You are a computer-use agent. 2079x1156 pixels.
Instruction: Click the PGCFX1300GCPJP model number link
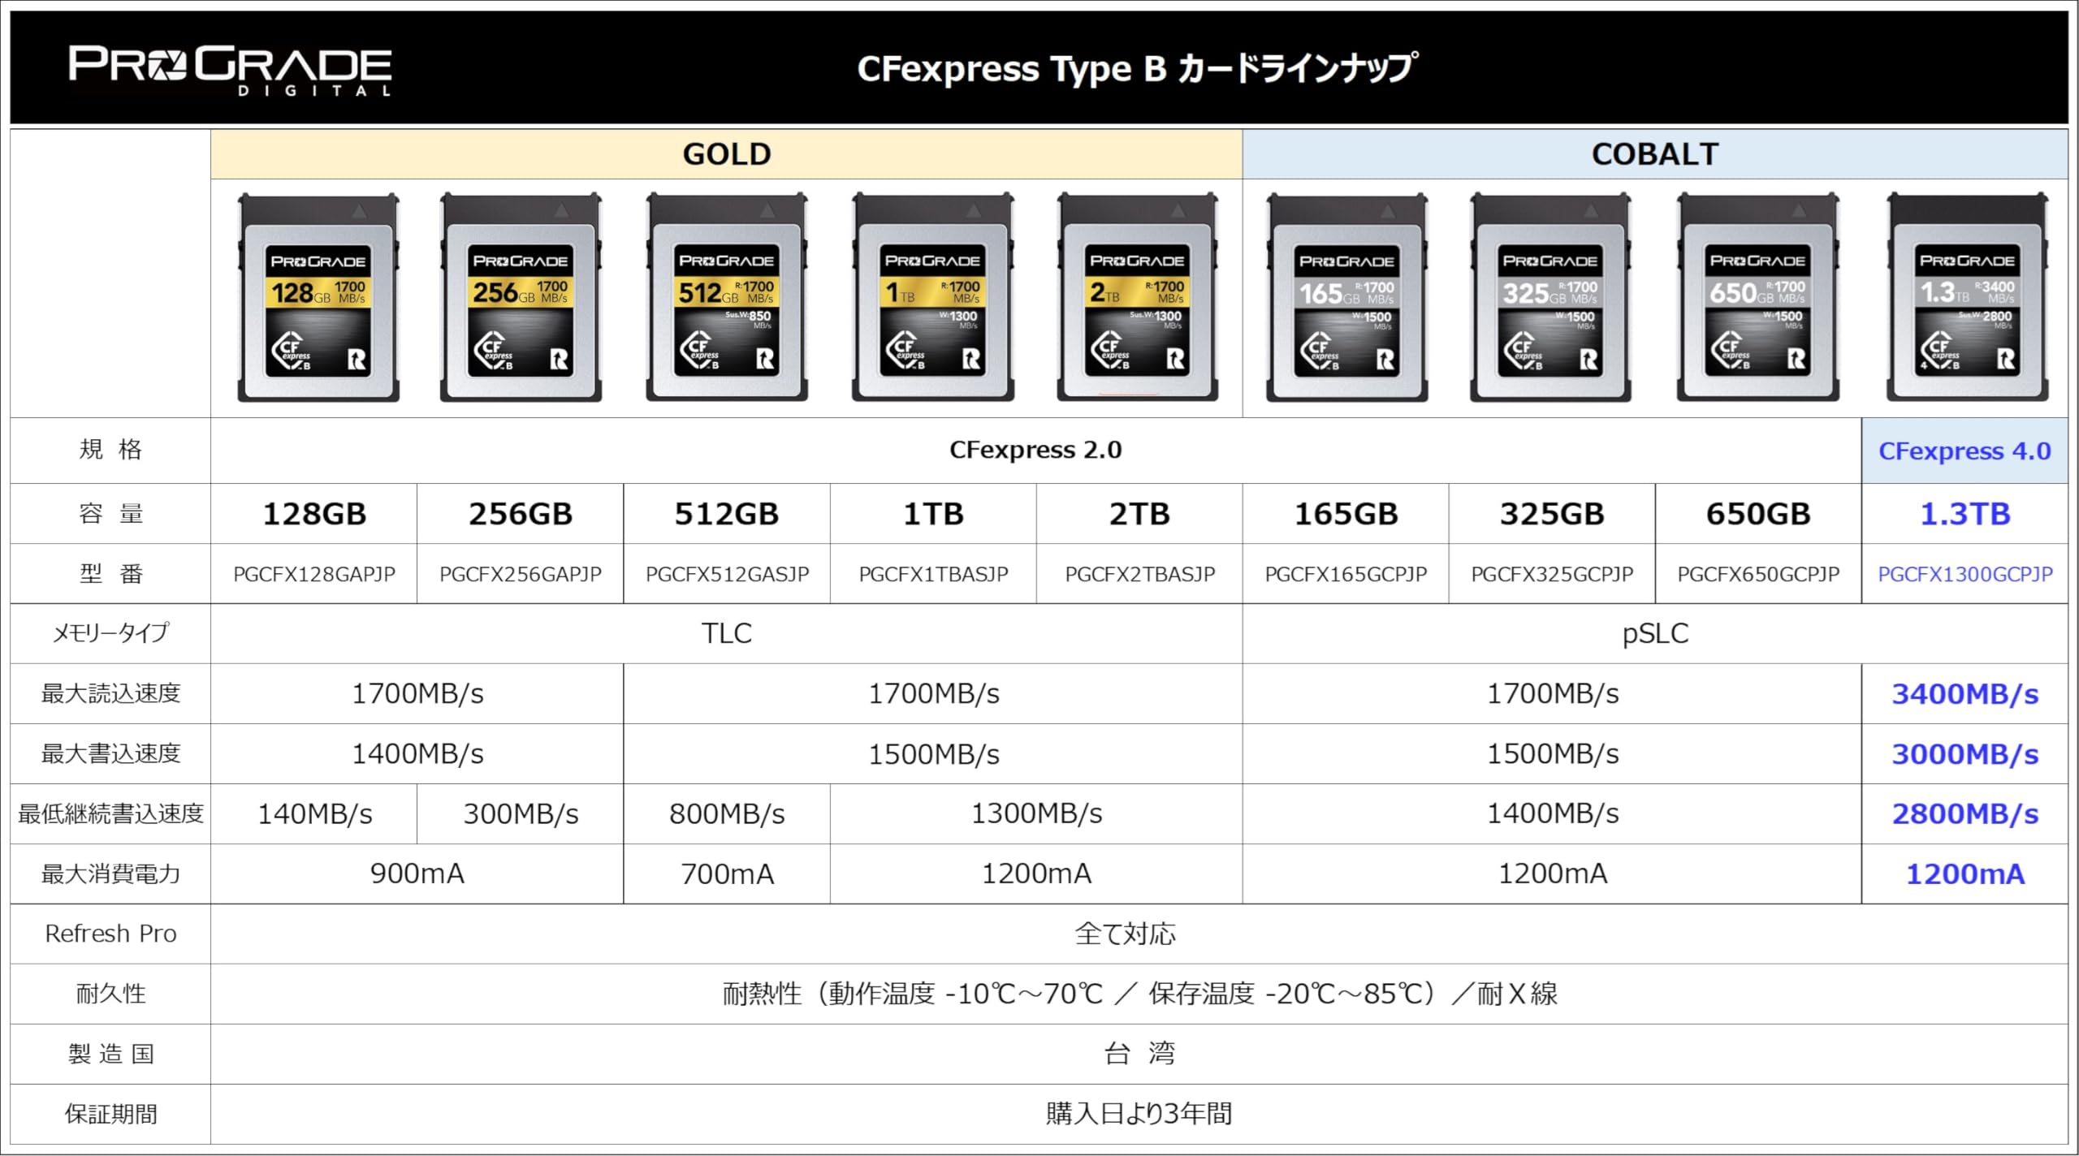tap(1965, 574)
